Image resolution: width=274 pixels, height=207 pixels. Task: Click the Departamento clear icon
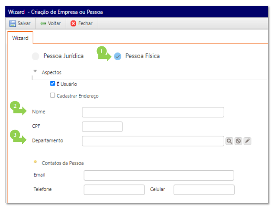[238, 141]
